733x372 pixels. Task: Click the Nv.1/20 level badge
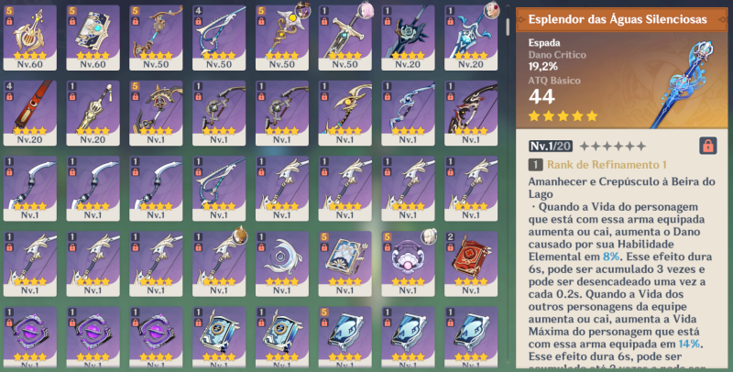coord(551,147)
